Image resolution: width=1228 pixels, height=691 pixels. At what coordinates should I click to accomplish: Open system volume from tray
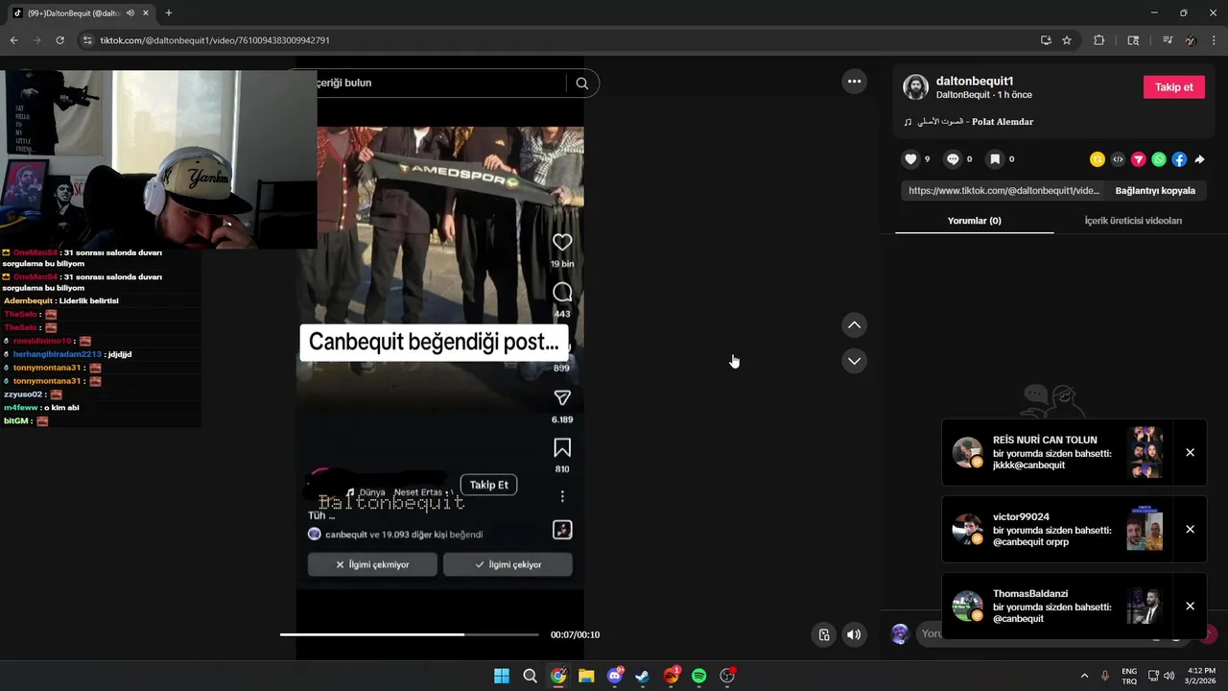pos(1169,676)
